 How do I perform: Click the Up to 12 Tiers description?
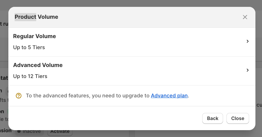(x=30, y=76)
